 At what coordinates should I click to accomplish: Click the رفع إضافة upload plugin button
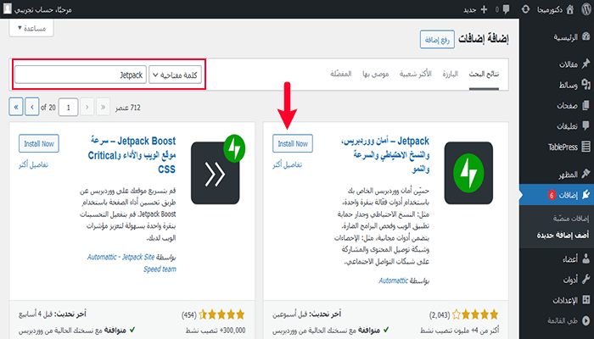coord(437,40)
